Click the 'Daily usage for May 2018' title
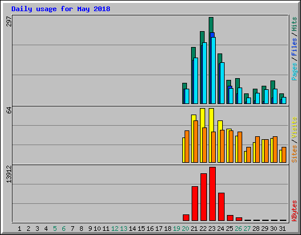This screenshot has width=301, height=235. (x=61, y=9)
